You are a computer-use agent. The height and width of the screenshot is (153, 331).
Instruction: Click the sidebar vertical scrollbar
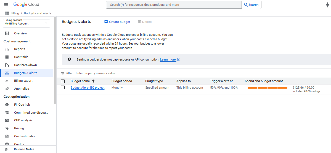point(55,60)
